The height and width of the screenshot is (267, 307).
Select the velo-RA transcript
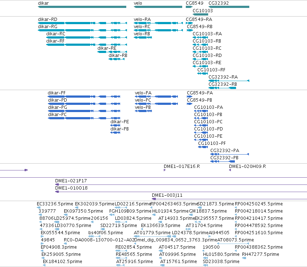[x=158, y=23]
